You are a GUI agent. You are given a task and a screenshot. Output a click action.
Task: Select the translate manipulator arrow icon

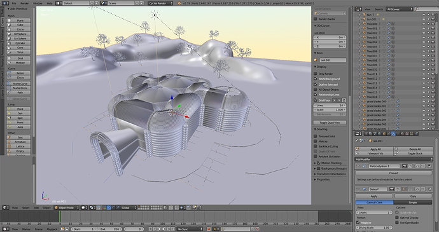pos(109,208)
